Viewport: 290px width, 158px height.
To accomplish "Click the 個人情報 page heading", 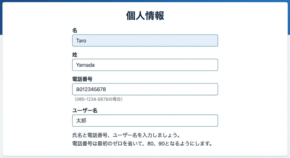I will point(145,16).
